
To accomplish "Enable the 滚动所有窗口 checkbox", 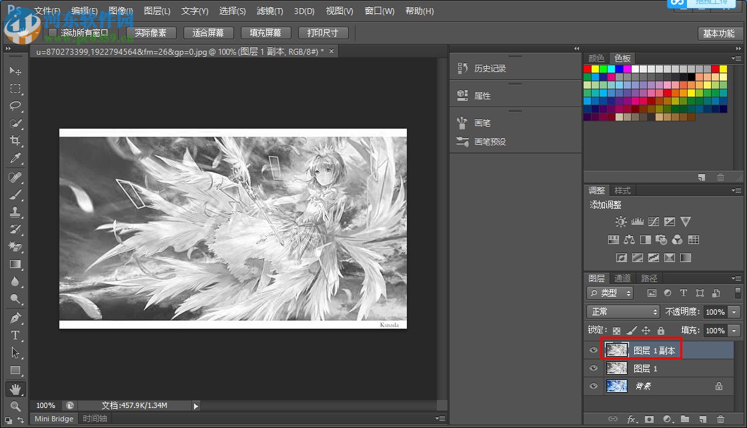I will [x=53, y=33].
